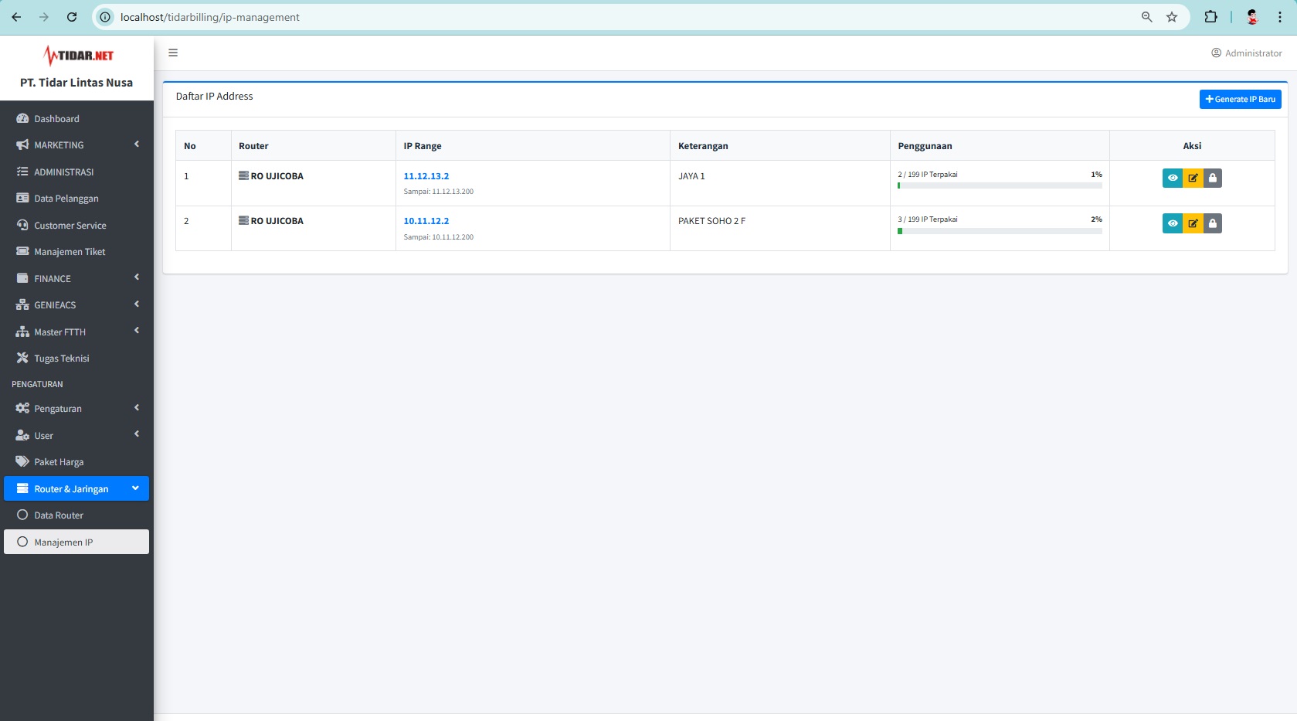
Task: View details of 11.12.13.2 IP range
Action: [1172, 179]
